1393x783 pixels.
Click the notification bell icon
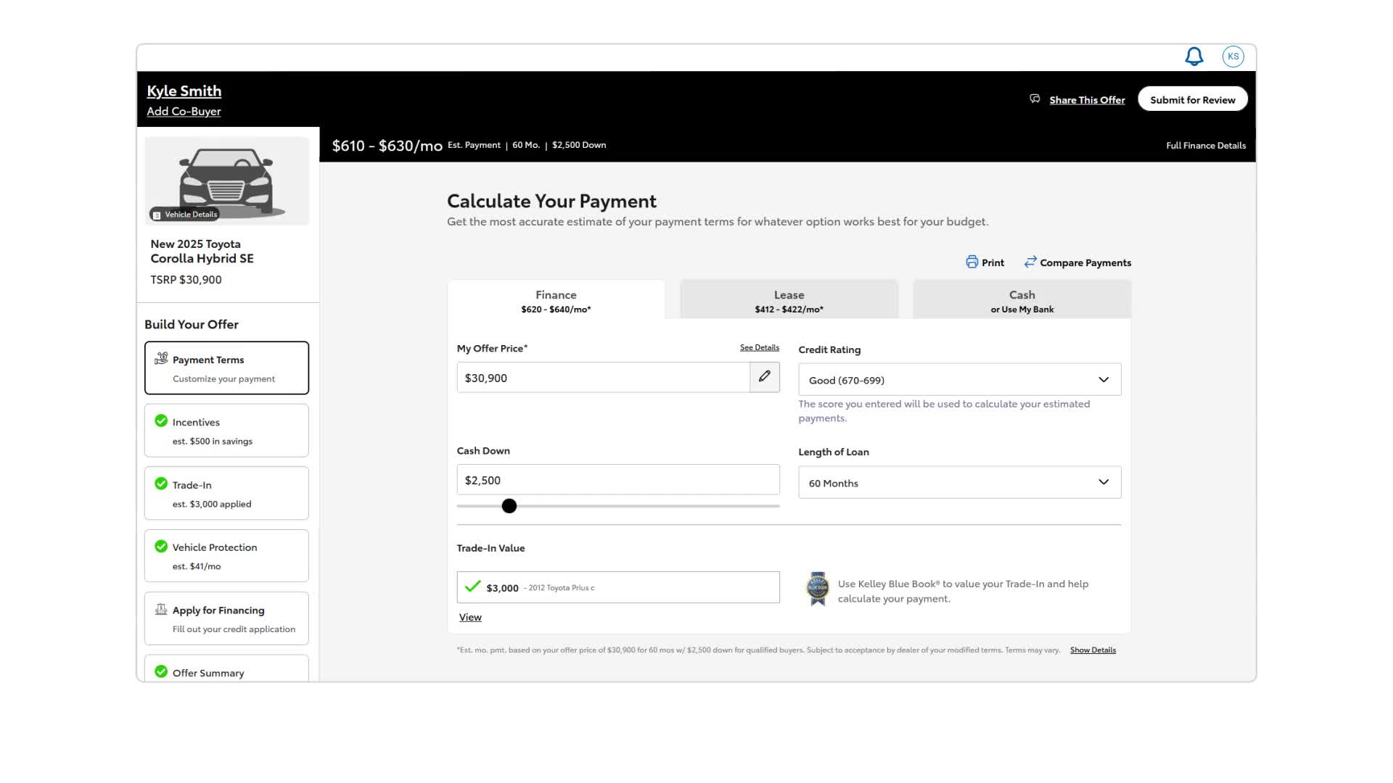click(1193, 57)
